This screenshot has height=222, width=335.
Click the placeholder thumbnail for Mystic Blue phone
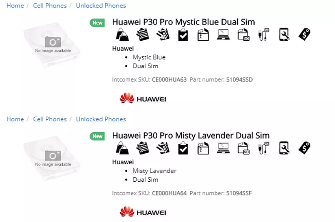point(52,45)
